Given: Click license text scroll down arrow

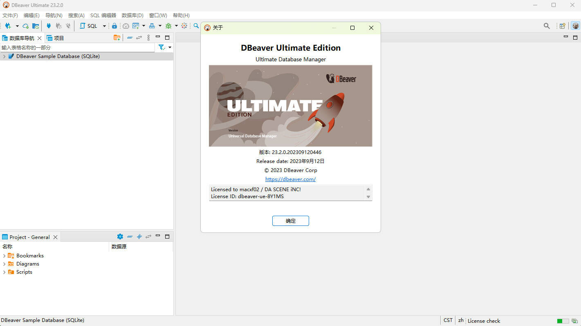Looking at the screenshot, I should pos(368,197).
